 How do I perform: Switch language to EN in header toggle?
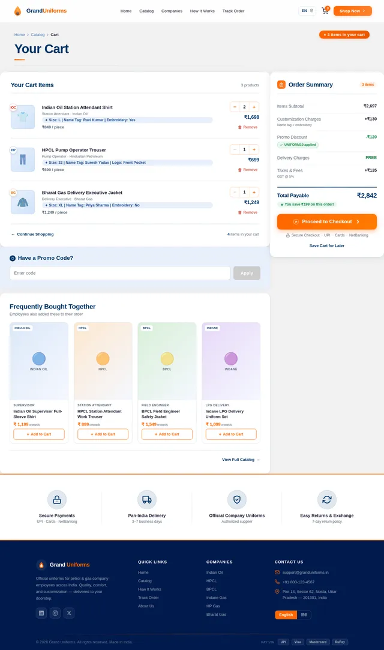tap(304, 11)
